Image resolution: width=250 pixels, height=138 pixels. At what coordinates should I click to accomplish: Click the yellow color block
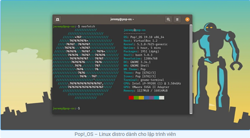tap(141, 98)
